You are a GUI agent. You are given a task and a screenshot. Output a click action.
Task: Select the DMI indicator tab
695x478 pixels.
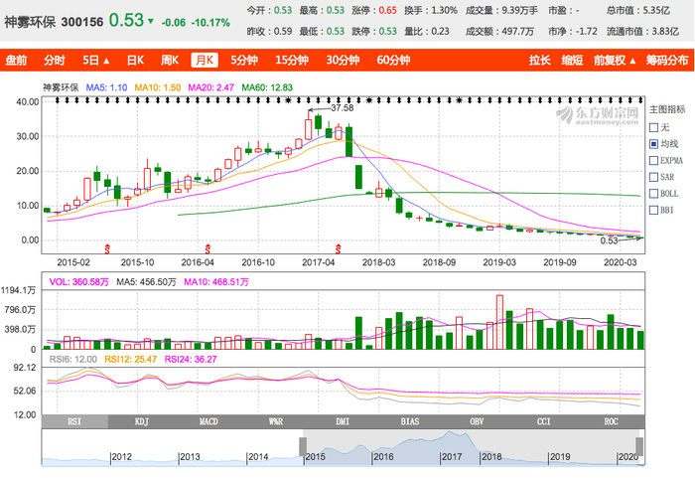(343, 421)
